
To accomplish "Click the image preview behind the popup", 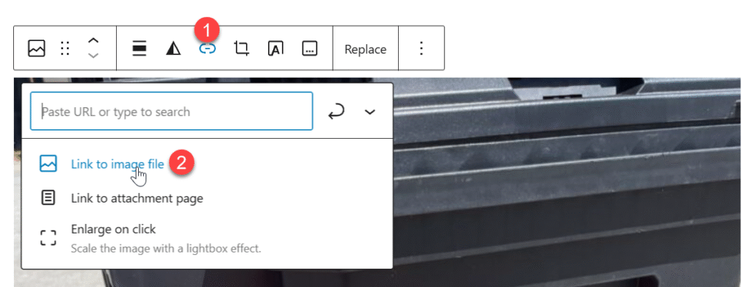I will [566, 182].
